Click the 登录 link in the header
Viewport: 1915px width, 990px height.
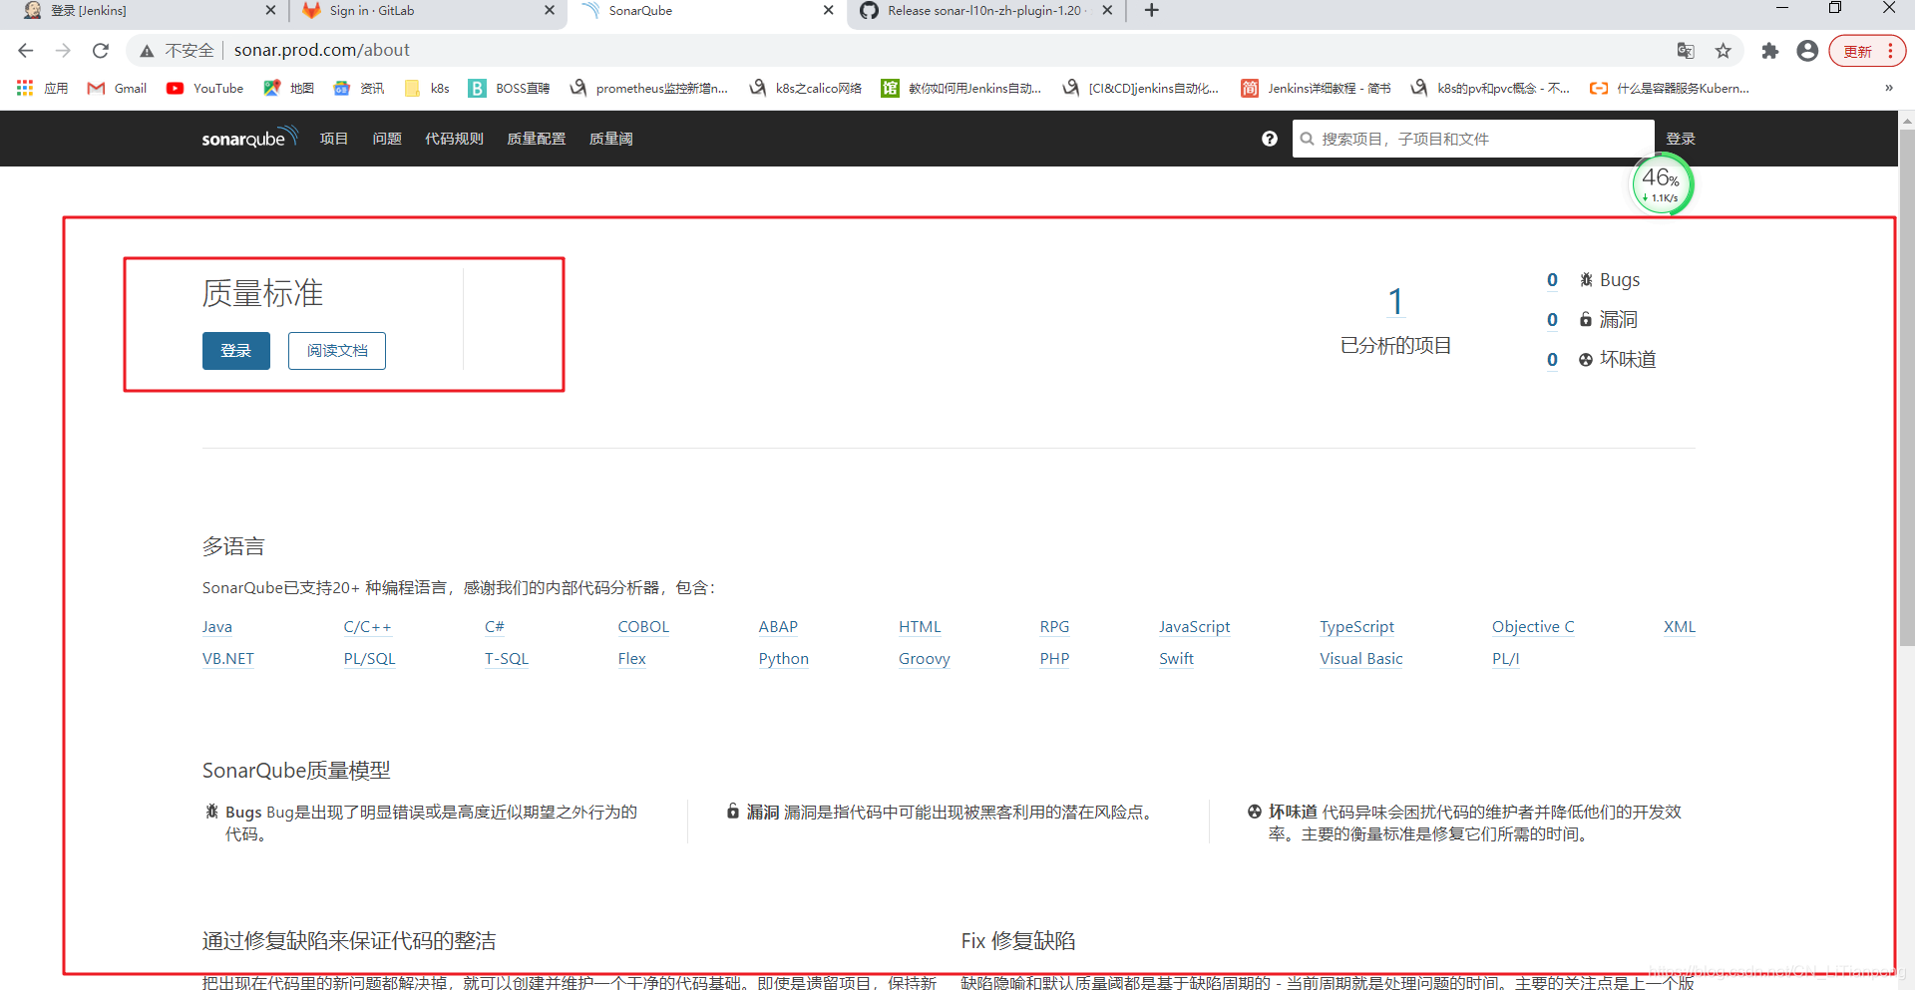1681,139
